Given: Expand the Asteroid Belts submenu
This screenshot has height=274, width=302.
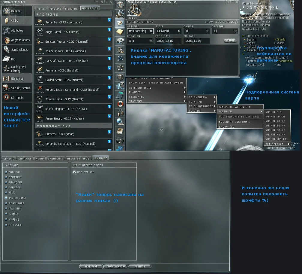Looking at the screenshot, I should [x=156, y=88].
